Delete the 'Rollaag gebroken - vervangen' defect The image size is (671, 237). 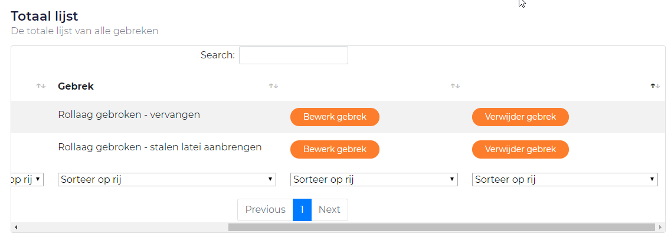[520, 117]
